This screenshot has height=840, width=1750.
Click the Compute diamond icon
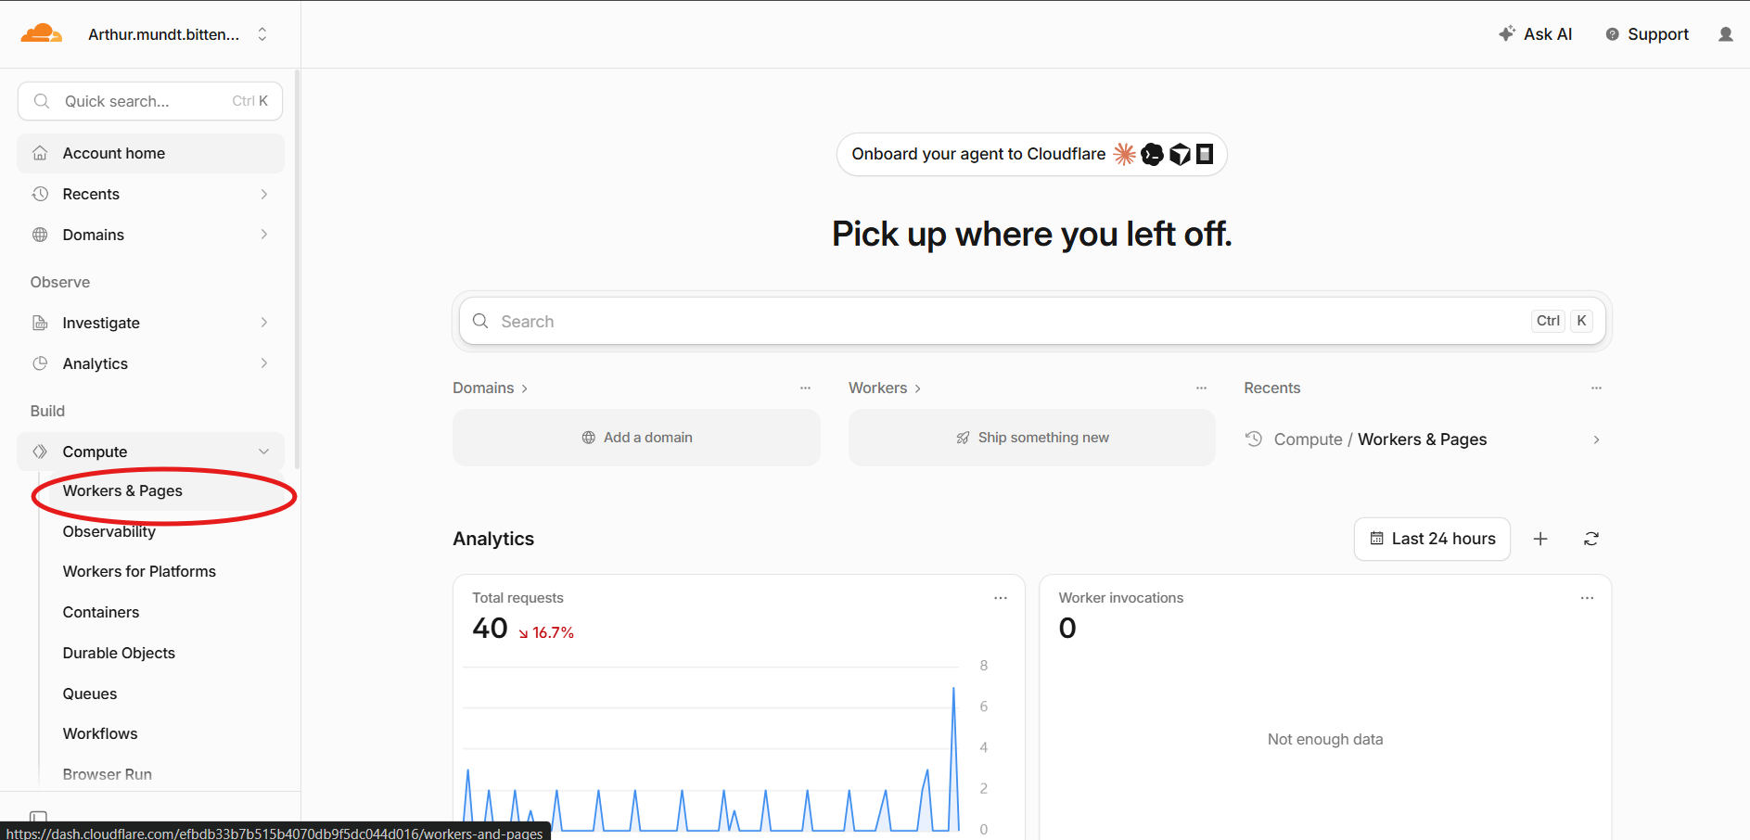pos(40,452)
